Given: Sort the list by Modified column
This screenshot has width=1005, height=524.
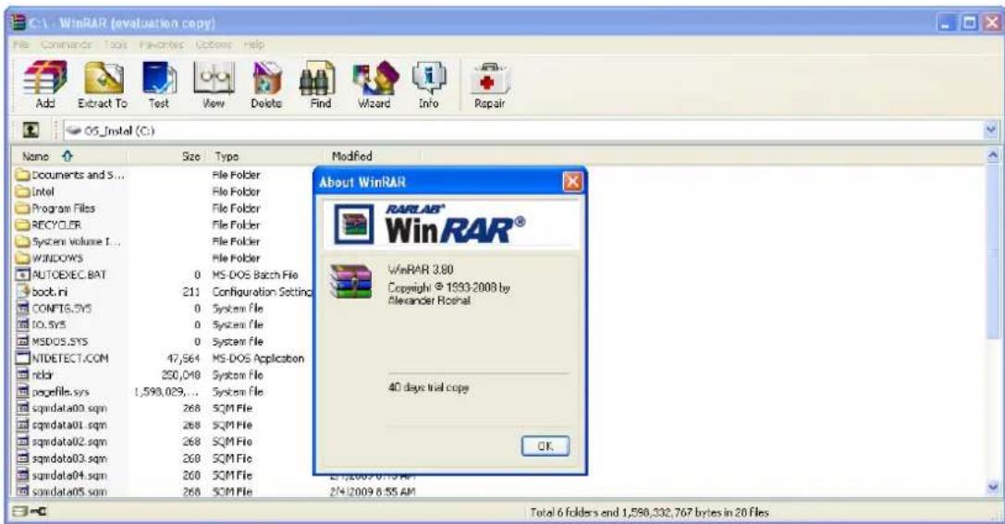Looking at the screenshot, I should click(374, 155).
